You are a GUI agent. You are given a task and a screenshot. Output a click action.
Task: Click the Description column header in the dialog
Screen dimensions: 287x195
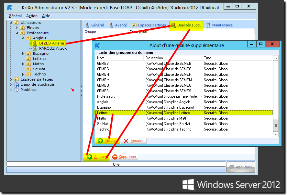click(173, 58)
